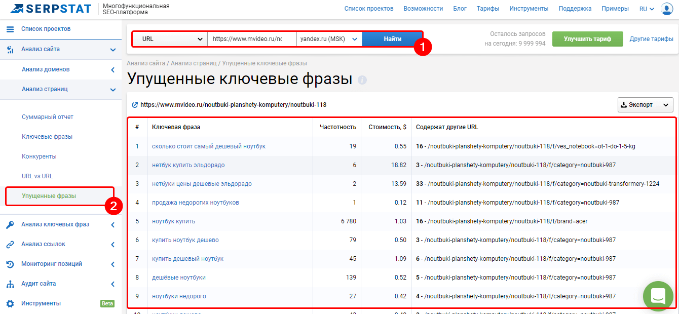Select Конкуренты in sidebar
Image resolution: width=679 pixels, height=314 pixels.
click(39, 156)
